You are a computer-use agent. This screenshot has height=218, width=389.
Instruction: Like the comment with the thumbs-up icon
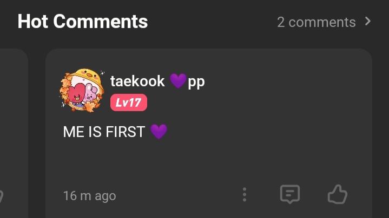[338, 194]
